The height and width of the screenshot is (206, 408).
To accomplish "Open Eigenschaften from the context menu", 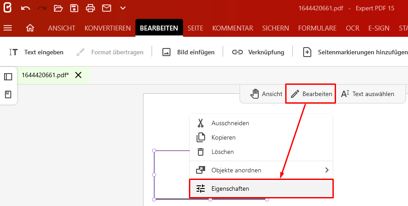I will (x=261, y=188).
